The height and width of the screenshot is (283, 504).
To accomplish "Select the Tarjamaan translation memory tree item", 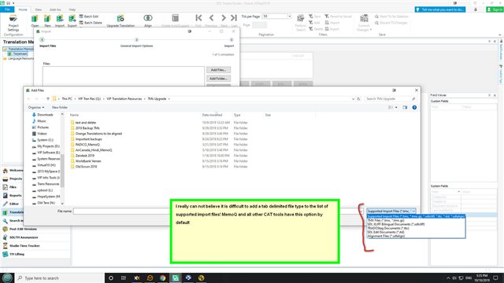I will coord(20,54).
